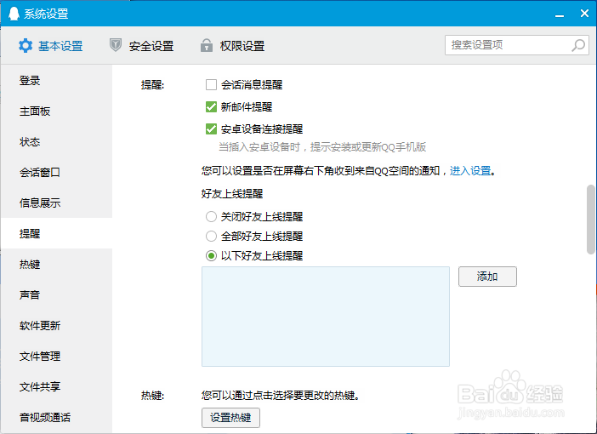Select 文件共享 in the sidebar
This screenshot has height=434, width=597.
pos(57,386)
